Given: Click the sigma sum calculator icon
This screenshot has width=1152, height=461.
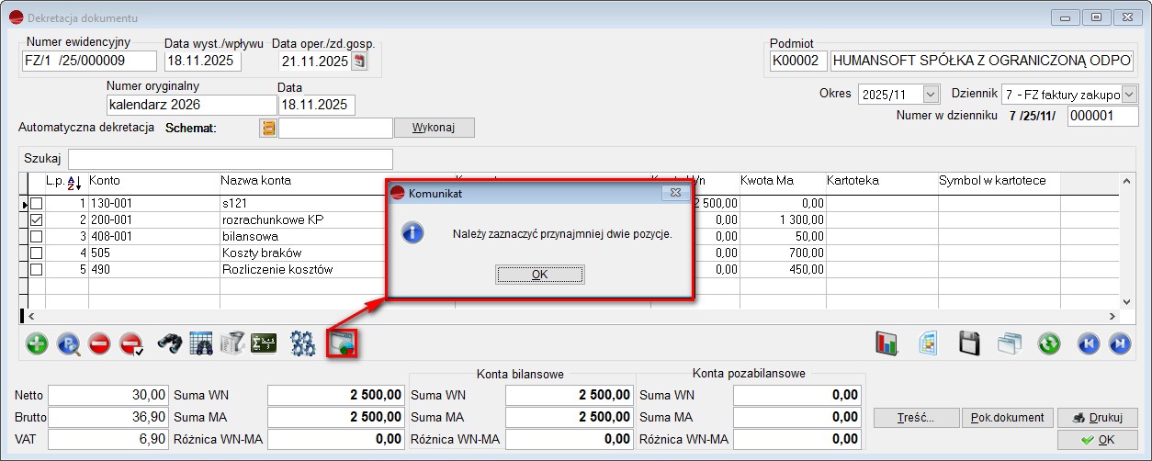Looking at the screenshot, I should pos(265,343).
